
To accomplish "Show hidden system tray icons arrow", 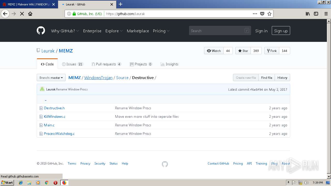I will click(288, 183).
